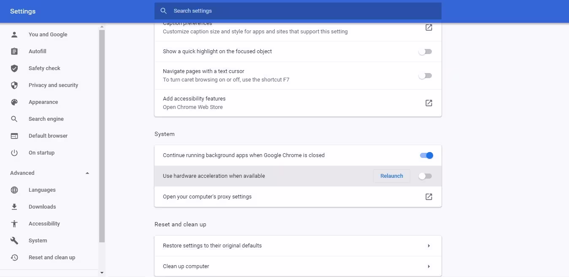Viewport: 569px width, 277px height.
Task: Click the Autofill clipboard icon
Action: click(x=14, y=52)
